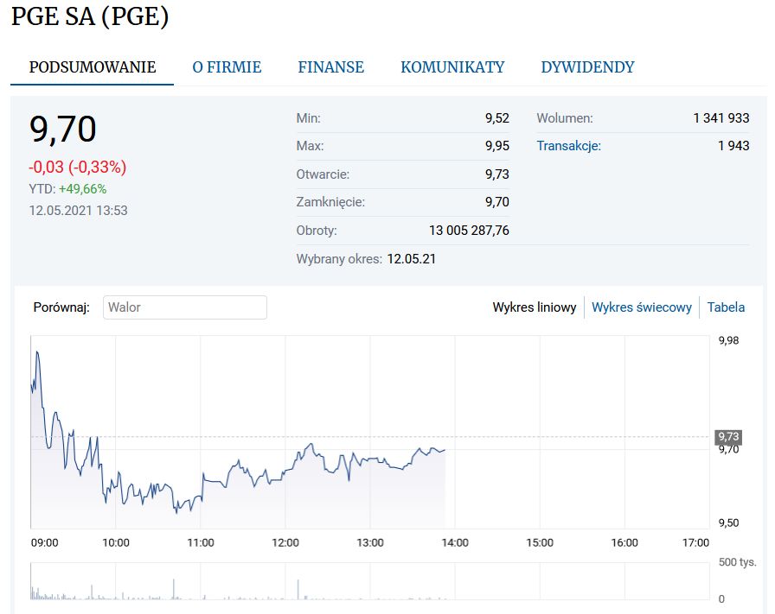
Task: Click the PGE SA (PGE) heading
Action: coord(90,17)
